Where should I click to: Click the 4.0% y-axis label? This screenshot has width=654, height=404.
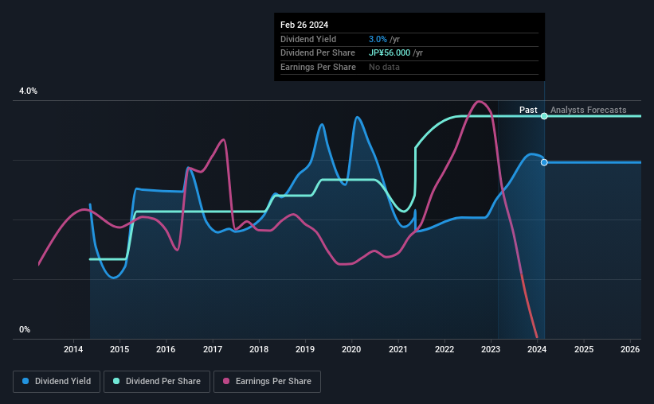tap(28, 91)
